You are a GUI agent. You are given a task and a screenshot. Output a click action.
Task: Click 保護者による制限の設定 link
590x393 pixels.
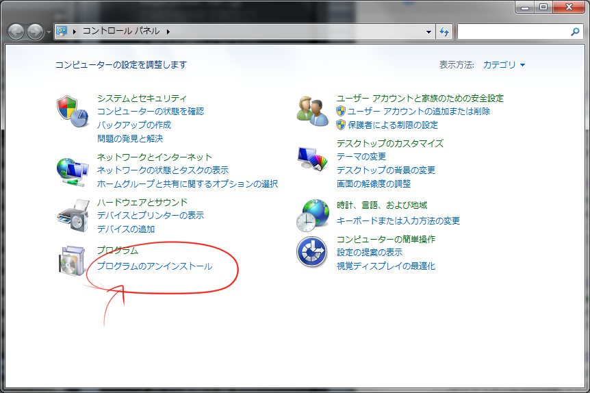(x=393, y=125)
